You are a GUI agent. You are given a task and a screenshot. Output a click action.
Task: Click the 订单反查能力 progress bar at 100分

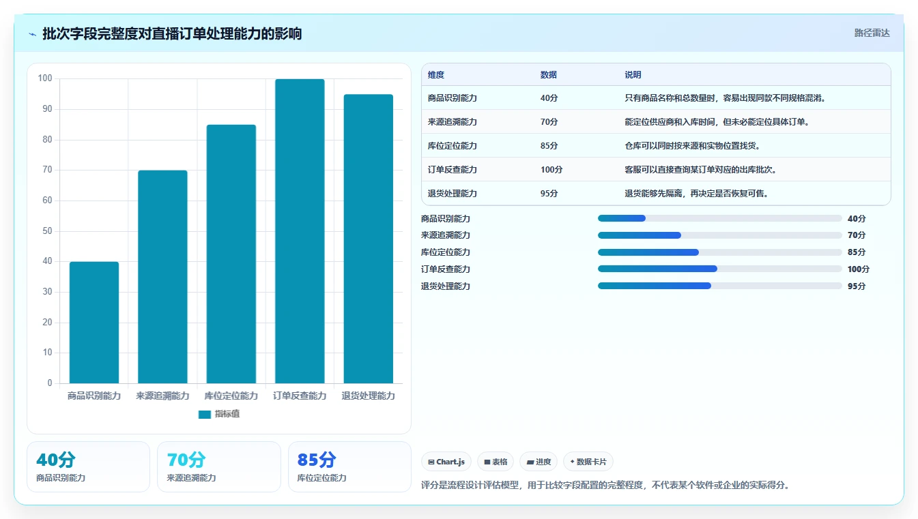(x=720, y=269)
